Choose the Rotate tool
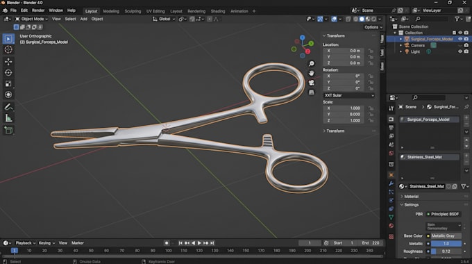Viewport: 472px width, 264px height. pyautogui.click(x=8, y=73)
